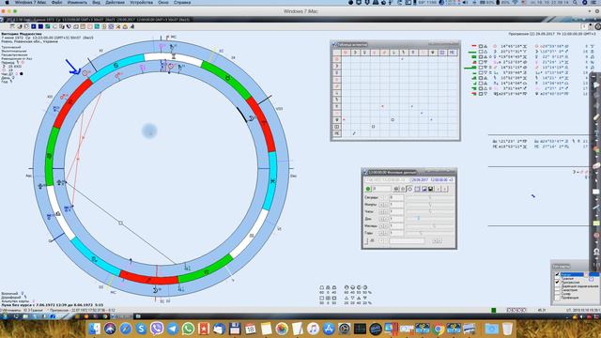Click the selected circle icon in date panel

(410, 189)
